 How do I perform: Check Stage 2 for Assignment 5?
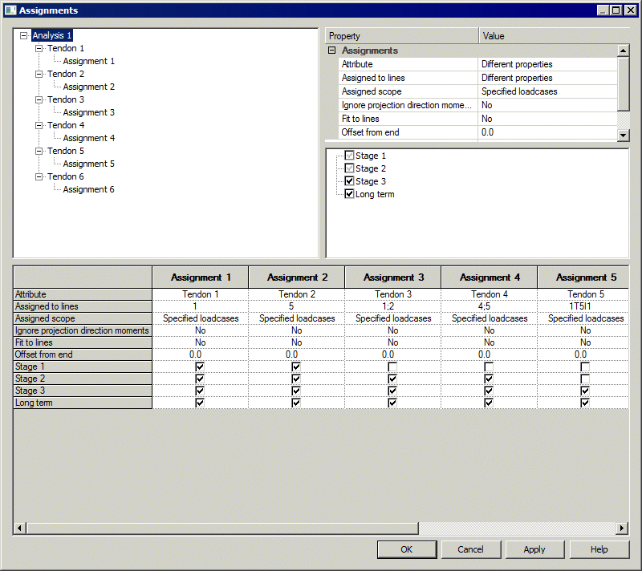[x=585, y=379]
